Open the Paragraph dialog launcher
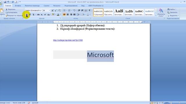The height and width of the screenshot is (104, 186). [x=90, y=18]
